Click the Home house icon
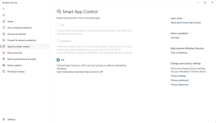 (x=4, y=21)
